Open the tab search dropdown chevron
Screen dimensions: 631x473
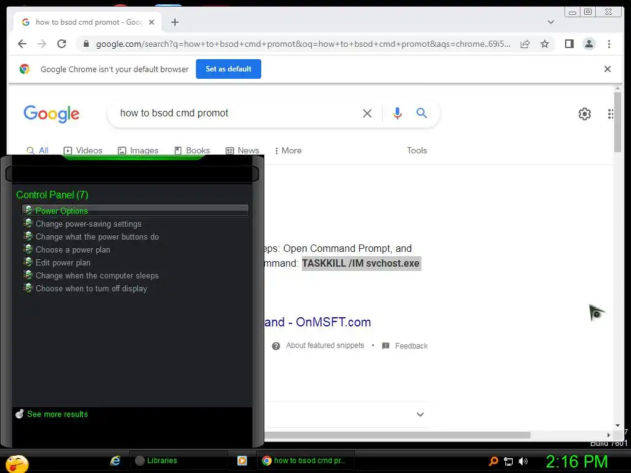click(x=550, y=22)
